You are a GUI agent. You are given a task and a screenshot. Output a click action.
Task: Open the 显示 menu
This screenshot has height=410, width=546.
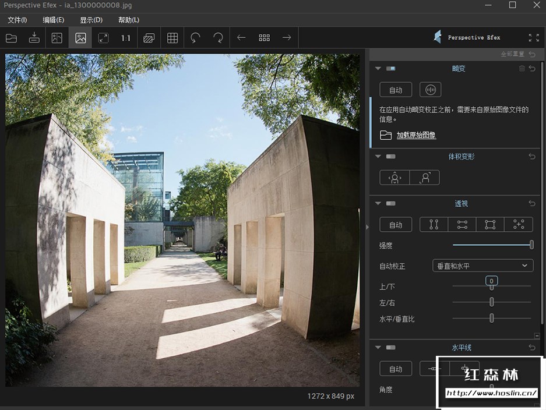pyautogui.click(x=91, y=20)
